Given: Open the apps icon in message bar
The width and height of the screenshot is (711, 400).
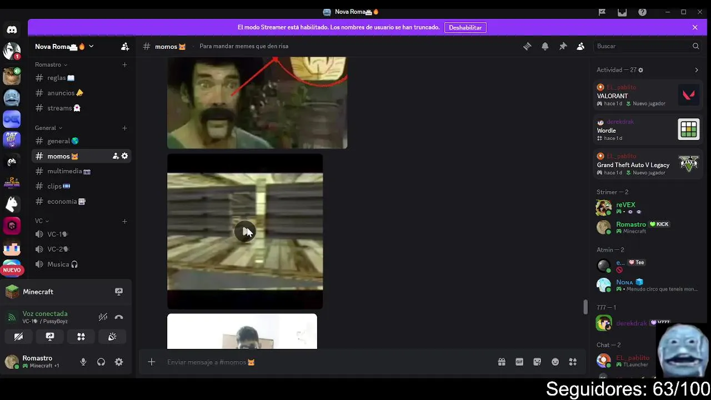Looking at the screenshot, I should click(x=573, y=362).
